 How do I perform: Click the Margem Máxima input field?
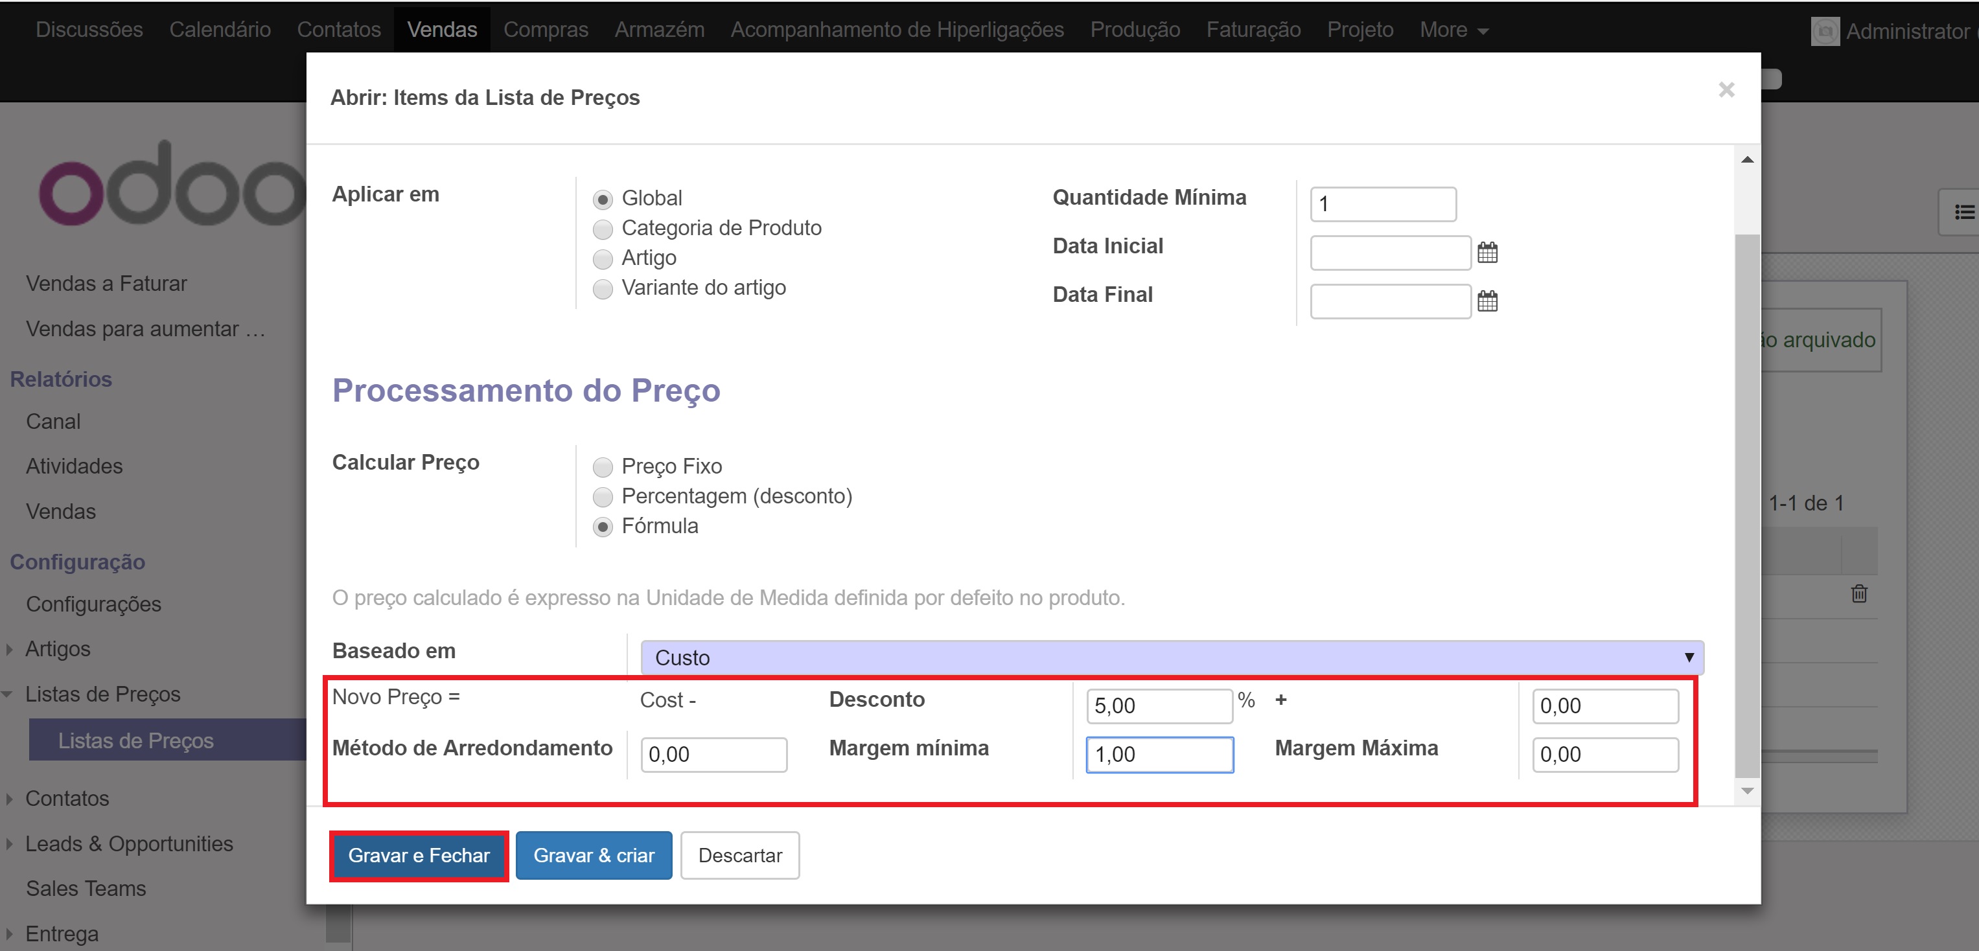point(1604,754)
